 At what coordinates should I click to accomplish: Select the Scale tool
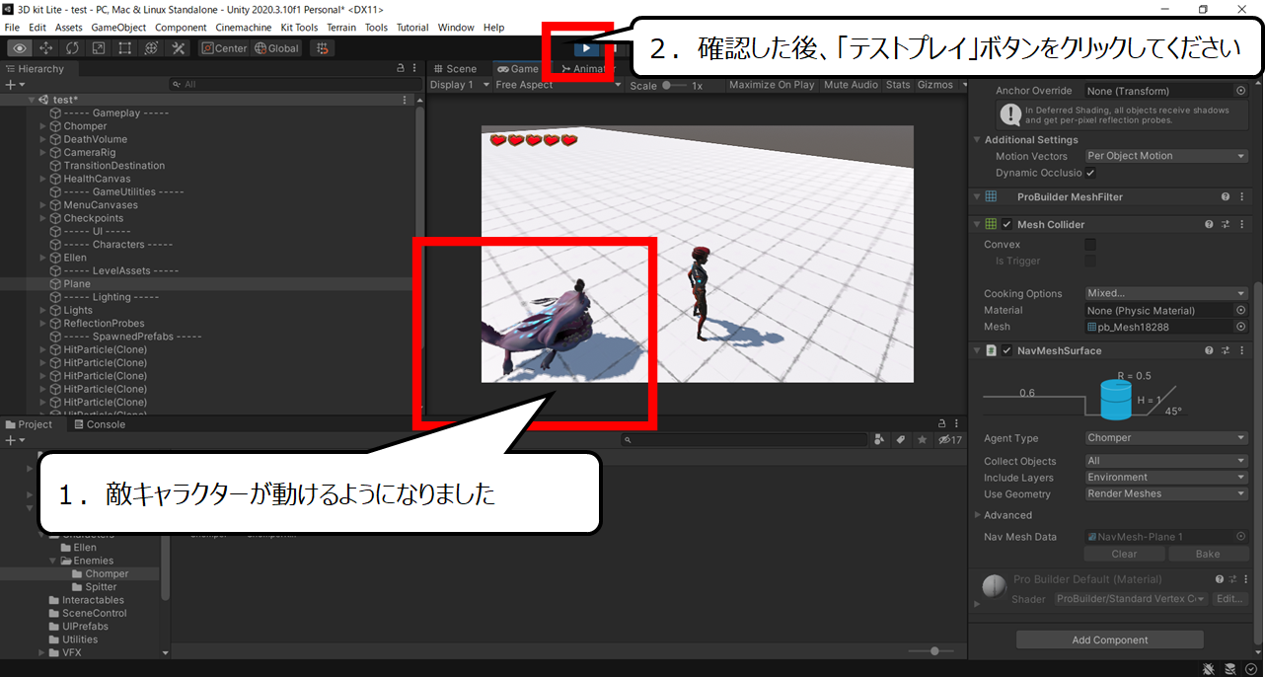[x=99, y=48]
